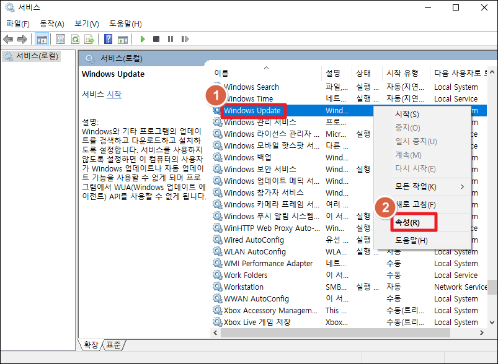This screenshot has height=364, width=498.
Task: Select the Windows Update service row name
Action: 252,110
